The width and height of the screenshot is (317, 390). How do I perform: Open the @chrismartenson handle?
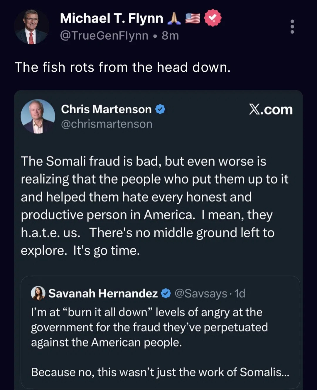coord(107,124)
